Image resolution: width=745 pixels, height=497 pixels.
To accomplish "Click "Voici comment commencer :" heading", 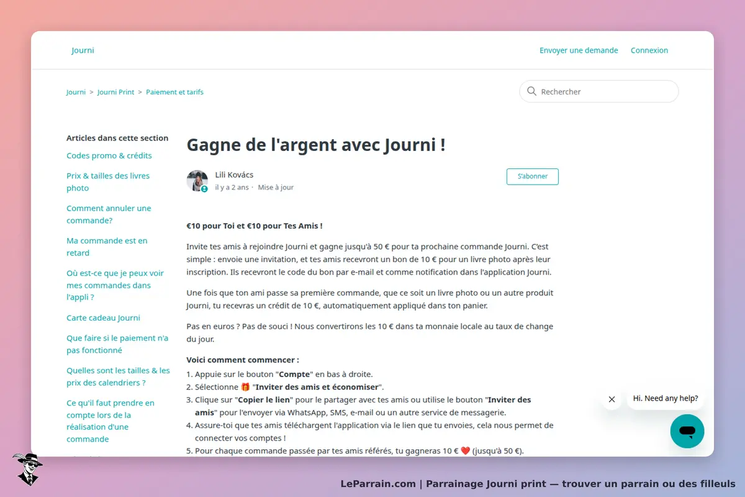I will point(243,360).
